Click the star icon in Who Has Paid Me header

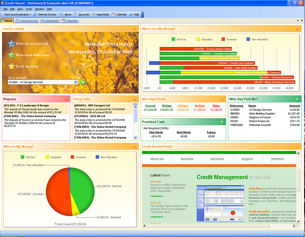pos(297,99)
